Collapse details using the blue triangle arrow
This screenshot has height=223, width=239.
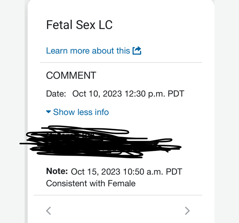coord(48,112)
